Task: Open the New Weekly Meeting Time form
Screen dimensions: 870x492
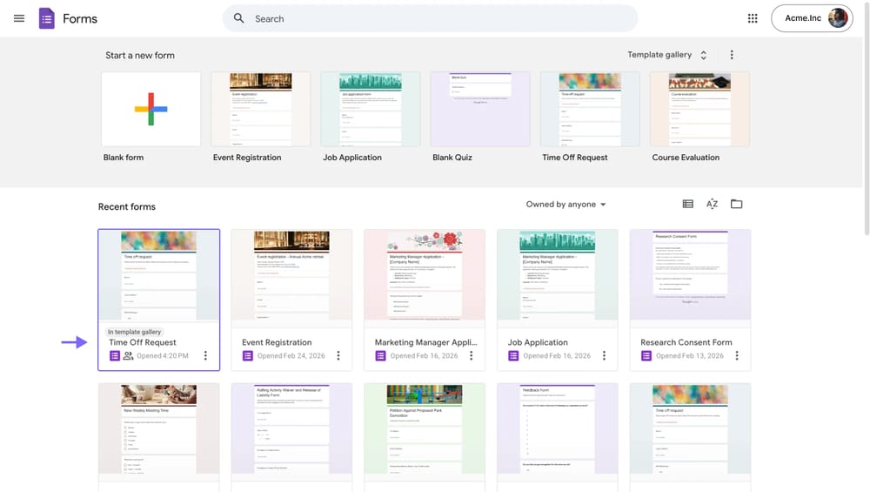Action: (158, 428)
